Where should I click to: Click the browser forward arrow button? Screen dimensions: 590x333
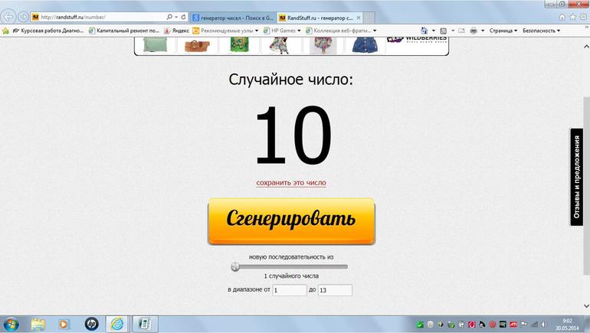[23, 17]
